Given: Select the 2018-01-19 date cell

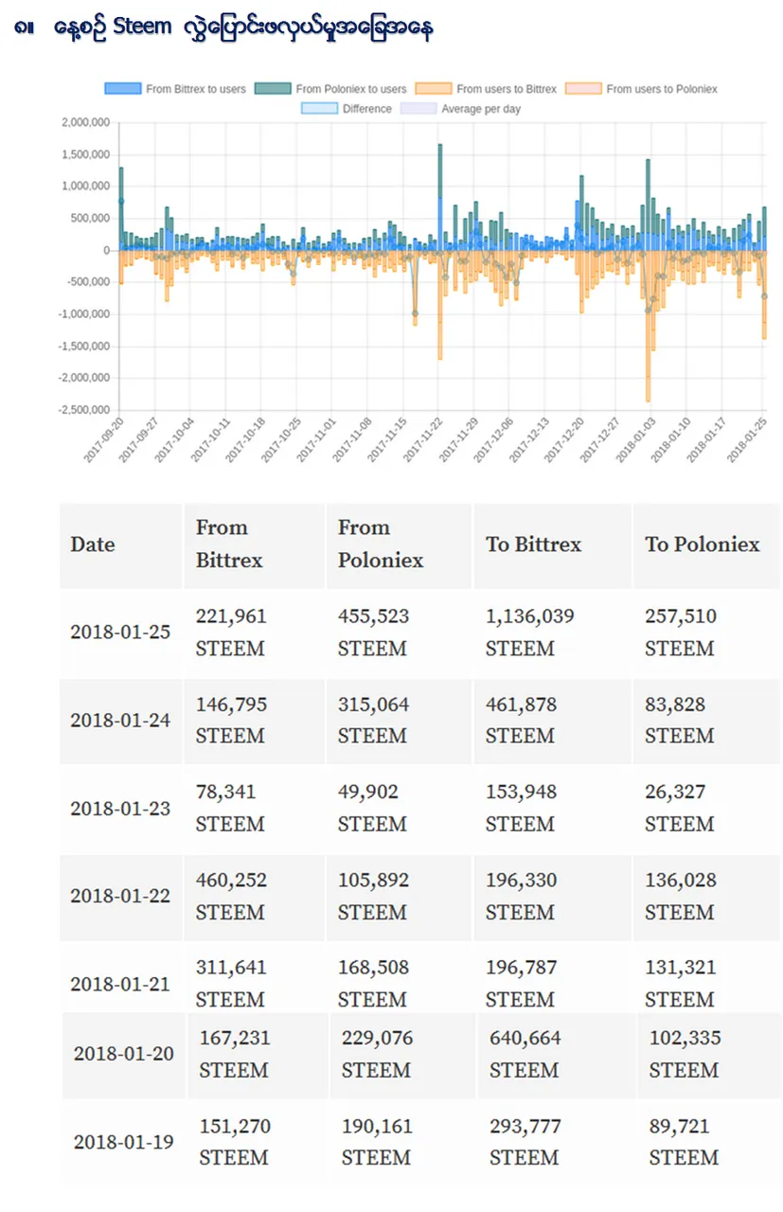Looking at the screenshot, I should point(125,1143).
